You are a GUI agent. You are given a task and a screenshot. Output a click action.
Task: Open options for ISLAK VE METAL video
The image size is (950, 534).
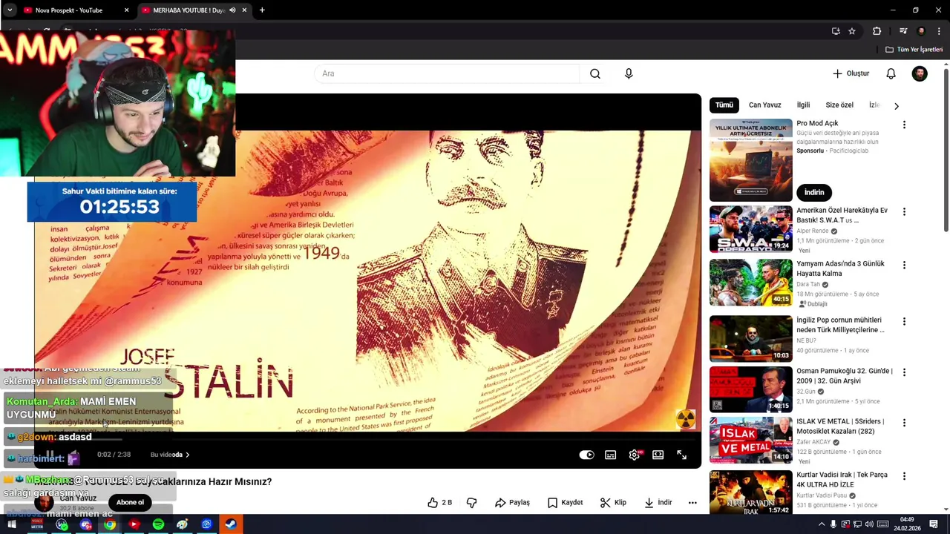(x=904, y=423)
